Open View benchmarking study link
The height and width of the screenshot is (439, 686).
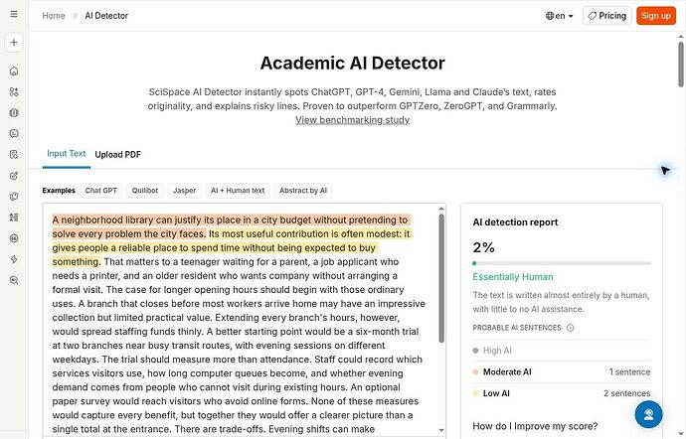pos(352,120)
